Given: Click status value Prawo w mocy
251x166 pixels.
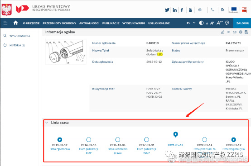Looking at the screenshot, I should pos(235,51).
